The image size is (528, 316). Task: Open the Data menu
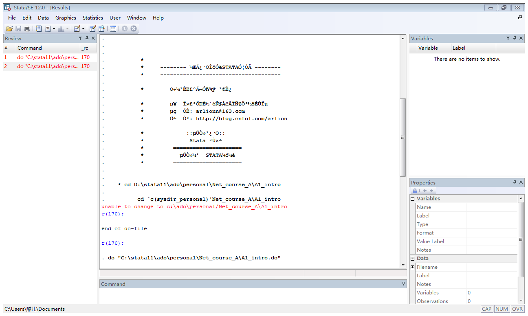point(43,18)
